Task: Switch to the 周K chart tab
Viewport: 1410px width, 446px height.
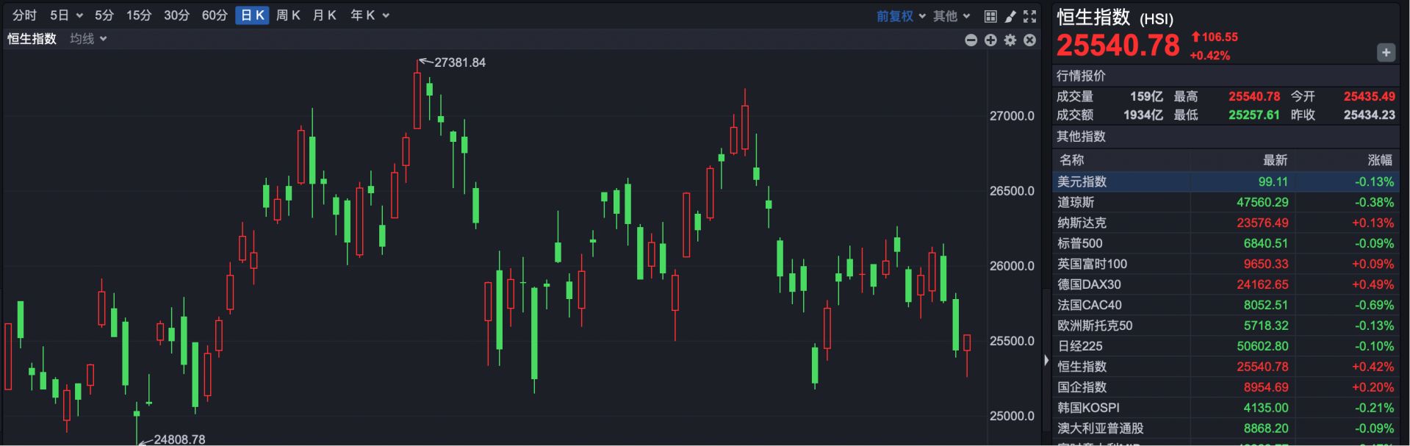Action: click(288, 15)
